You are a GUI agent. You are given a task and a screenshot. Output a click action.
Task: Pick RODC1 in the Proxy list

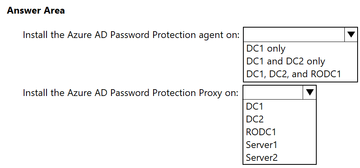261,132
